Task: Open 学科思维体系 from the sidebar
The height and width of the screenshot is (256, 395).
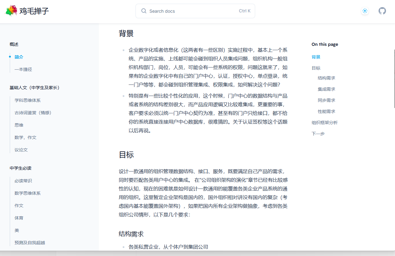Action: [28, 100]
